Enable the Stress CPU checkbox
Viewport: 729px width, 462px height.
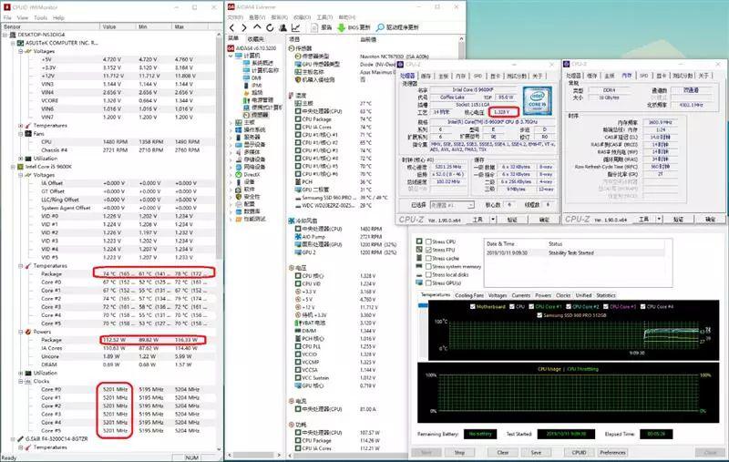pos(428,241)
